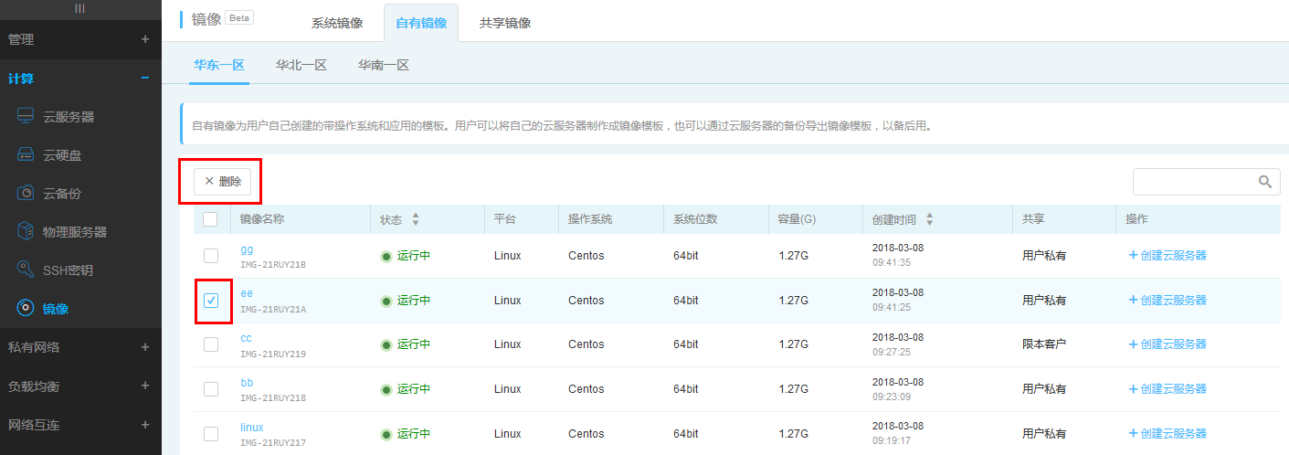
Task: Select the 物理服务器 cube icon
Action: coord(26,231)
